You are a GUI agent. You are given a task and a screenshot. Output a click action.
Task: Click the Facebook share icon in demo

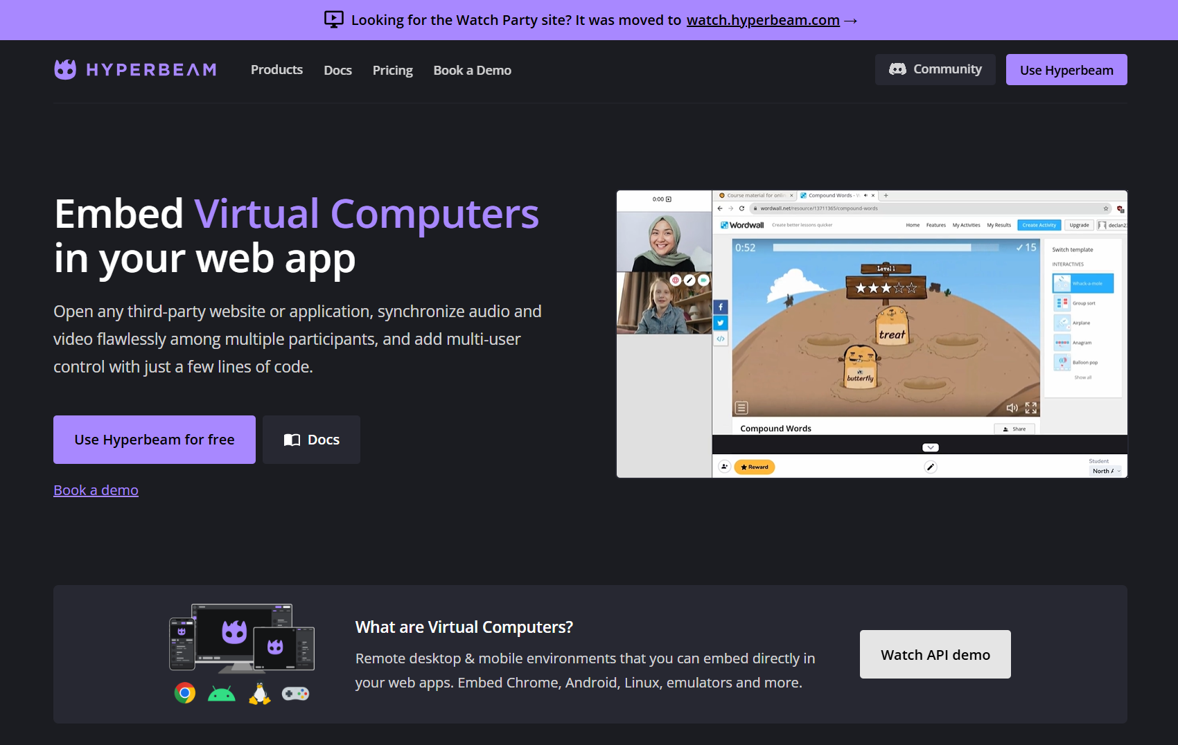coord(721,307)
